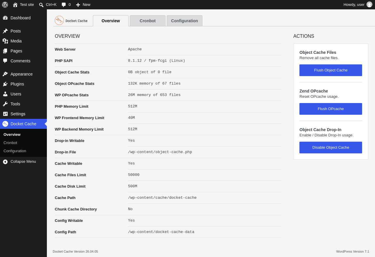Click the Test site link
This screenshot has height=257, width=375.
tap(27, 5)
